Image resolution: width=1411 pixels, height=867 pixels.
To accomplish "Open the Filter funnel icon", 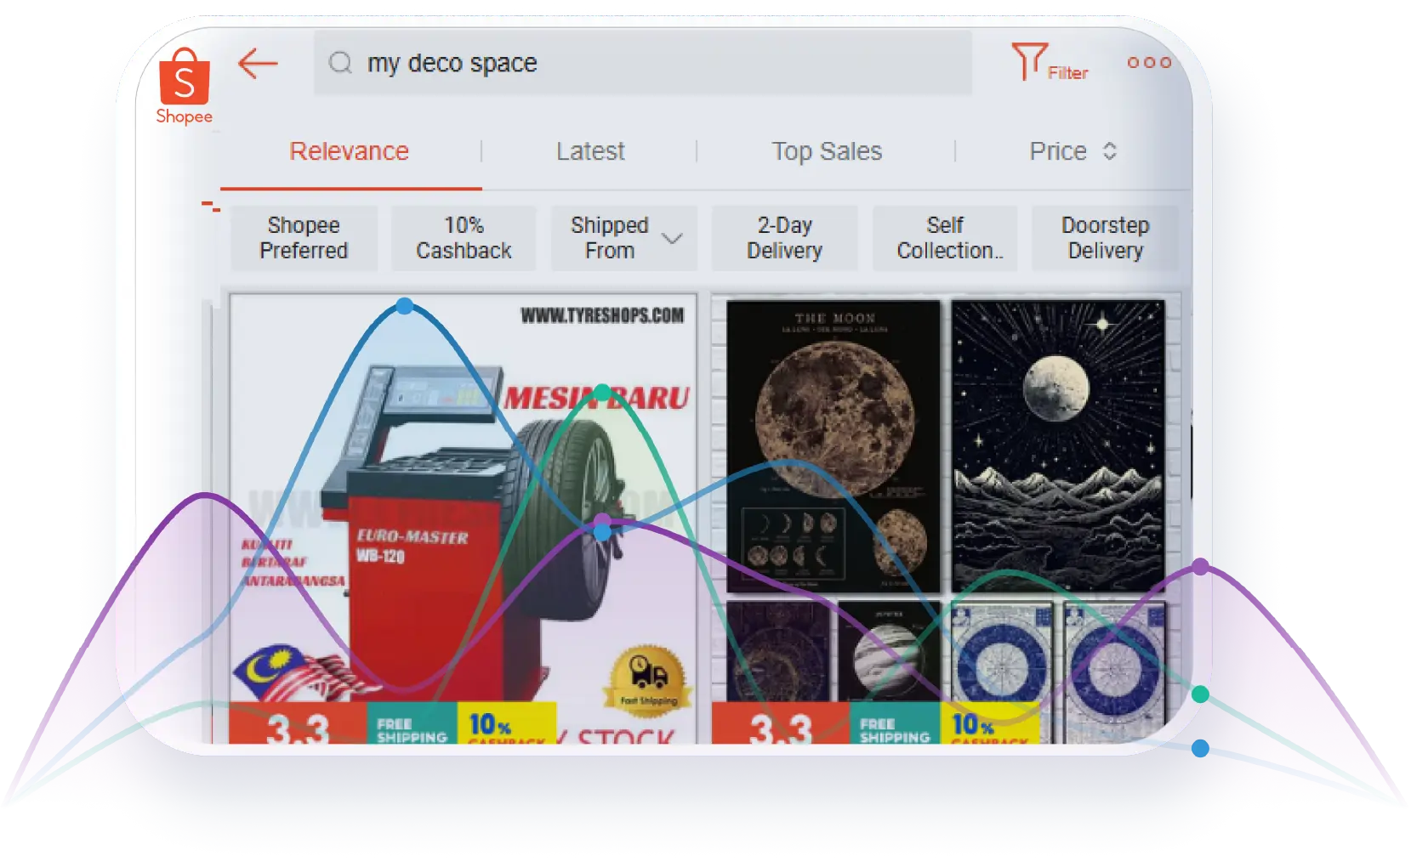I will (x=1028, y=62).
